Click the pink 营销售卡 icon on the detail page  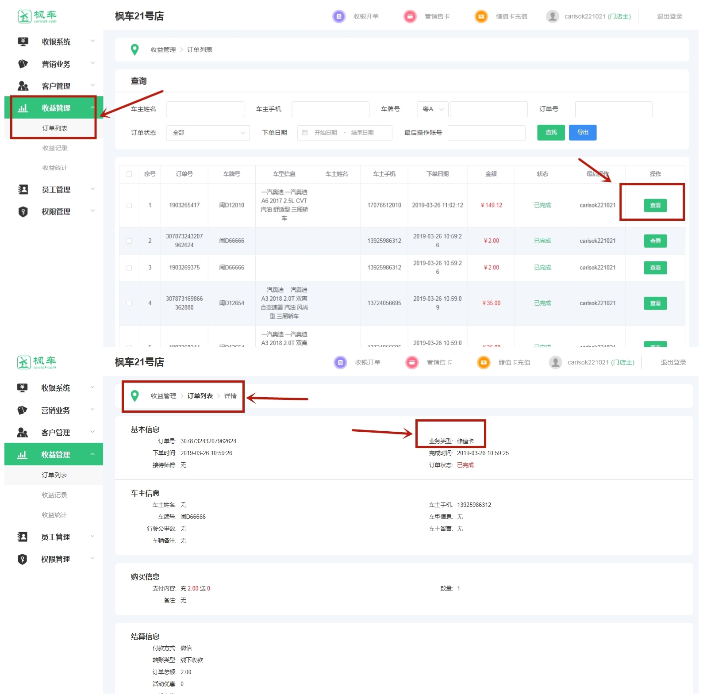coord(412,363)
